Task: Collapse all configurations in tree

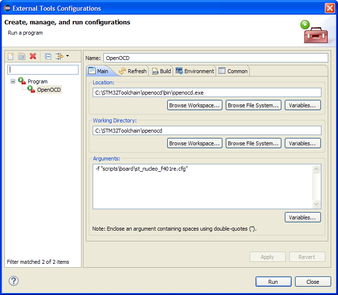Action: pos(48,57)
